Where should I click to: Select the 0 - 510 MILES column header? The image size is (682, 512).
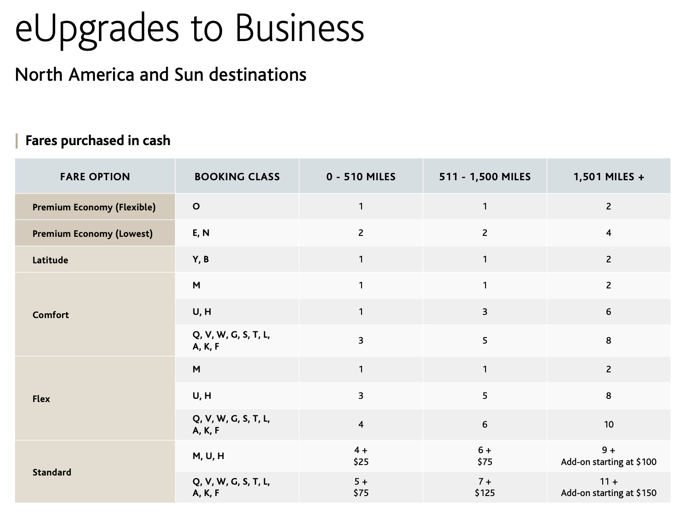click(361, 177)
